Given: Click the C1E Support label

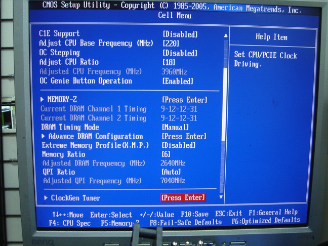Looking at the screenshot, I should 59,33.
